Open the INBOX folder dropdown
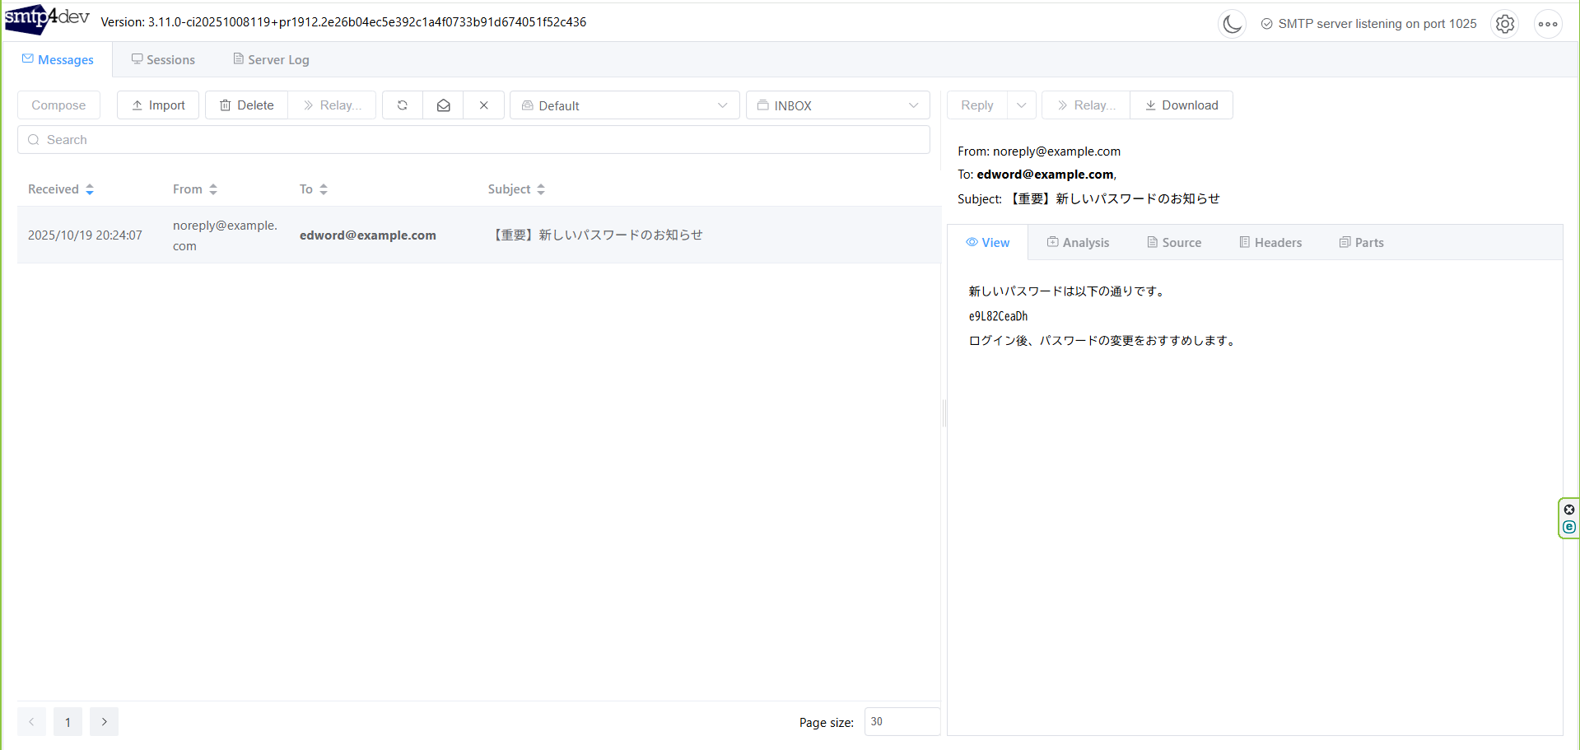 (x=838, y=105)
